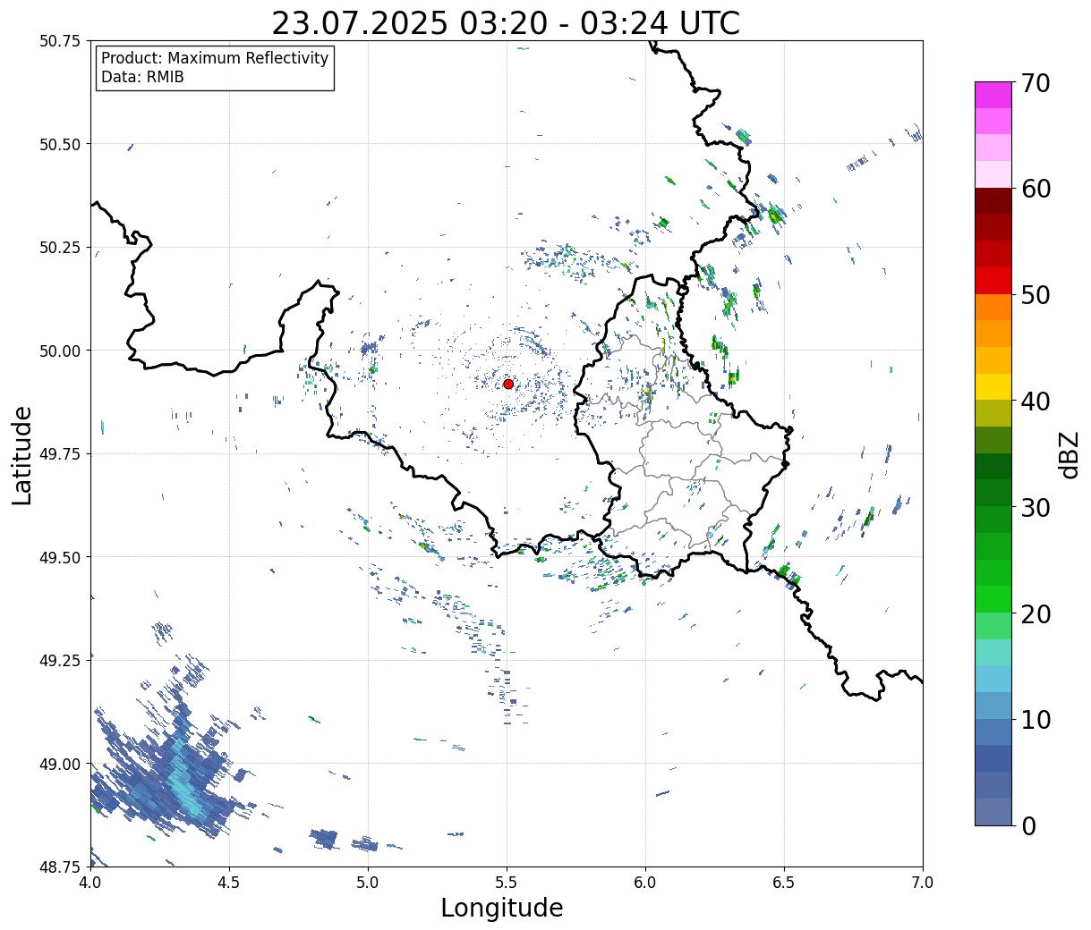Click the 60 value on colorbar
This screenshot has height=930, width=1091.
1036,189
